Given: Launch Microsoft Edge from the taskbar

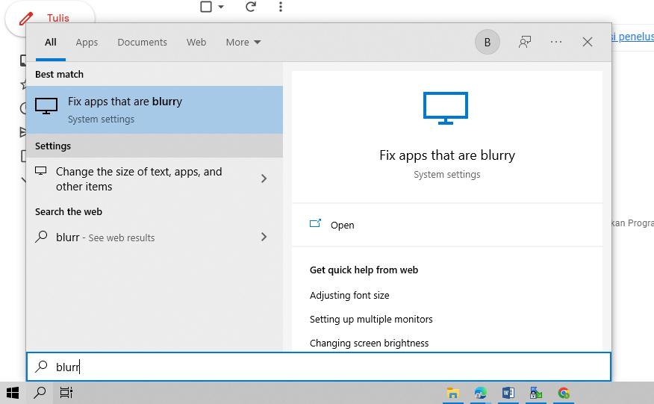Looking at the screenshot, I should coord(481,393).
